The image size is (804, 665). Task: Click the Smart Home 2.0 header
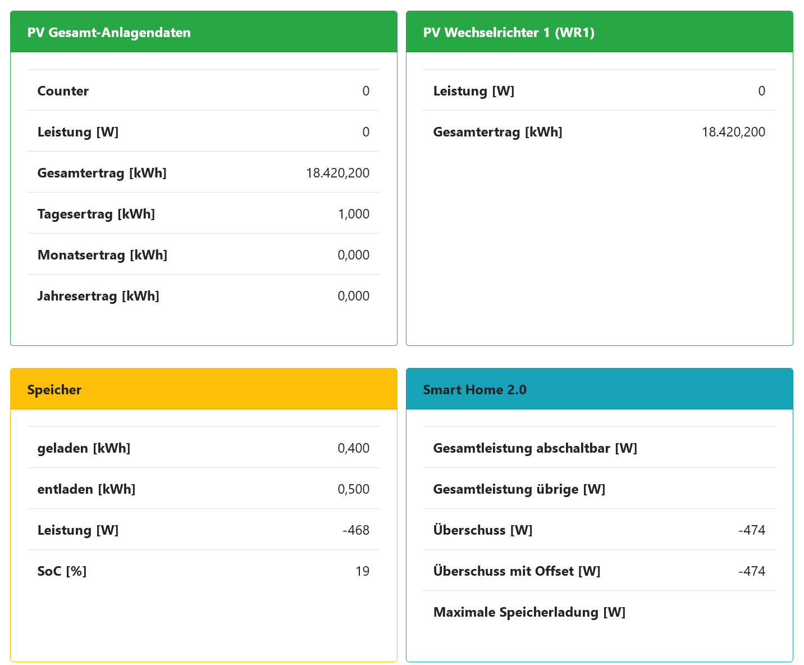click(x=474, y=390)
